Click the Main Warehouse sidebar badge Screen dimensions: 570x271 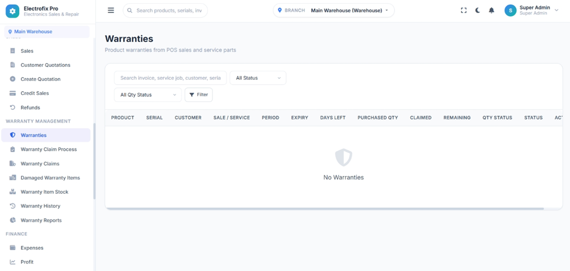(47, 32)
